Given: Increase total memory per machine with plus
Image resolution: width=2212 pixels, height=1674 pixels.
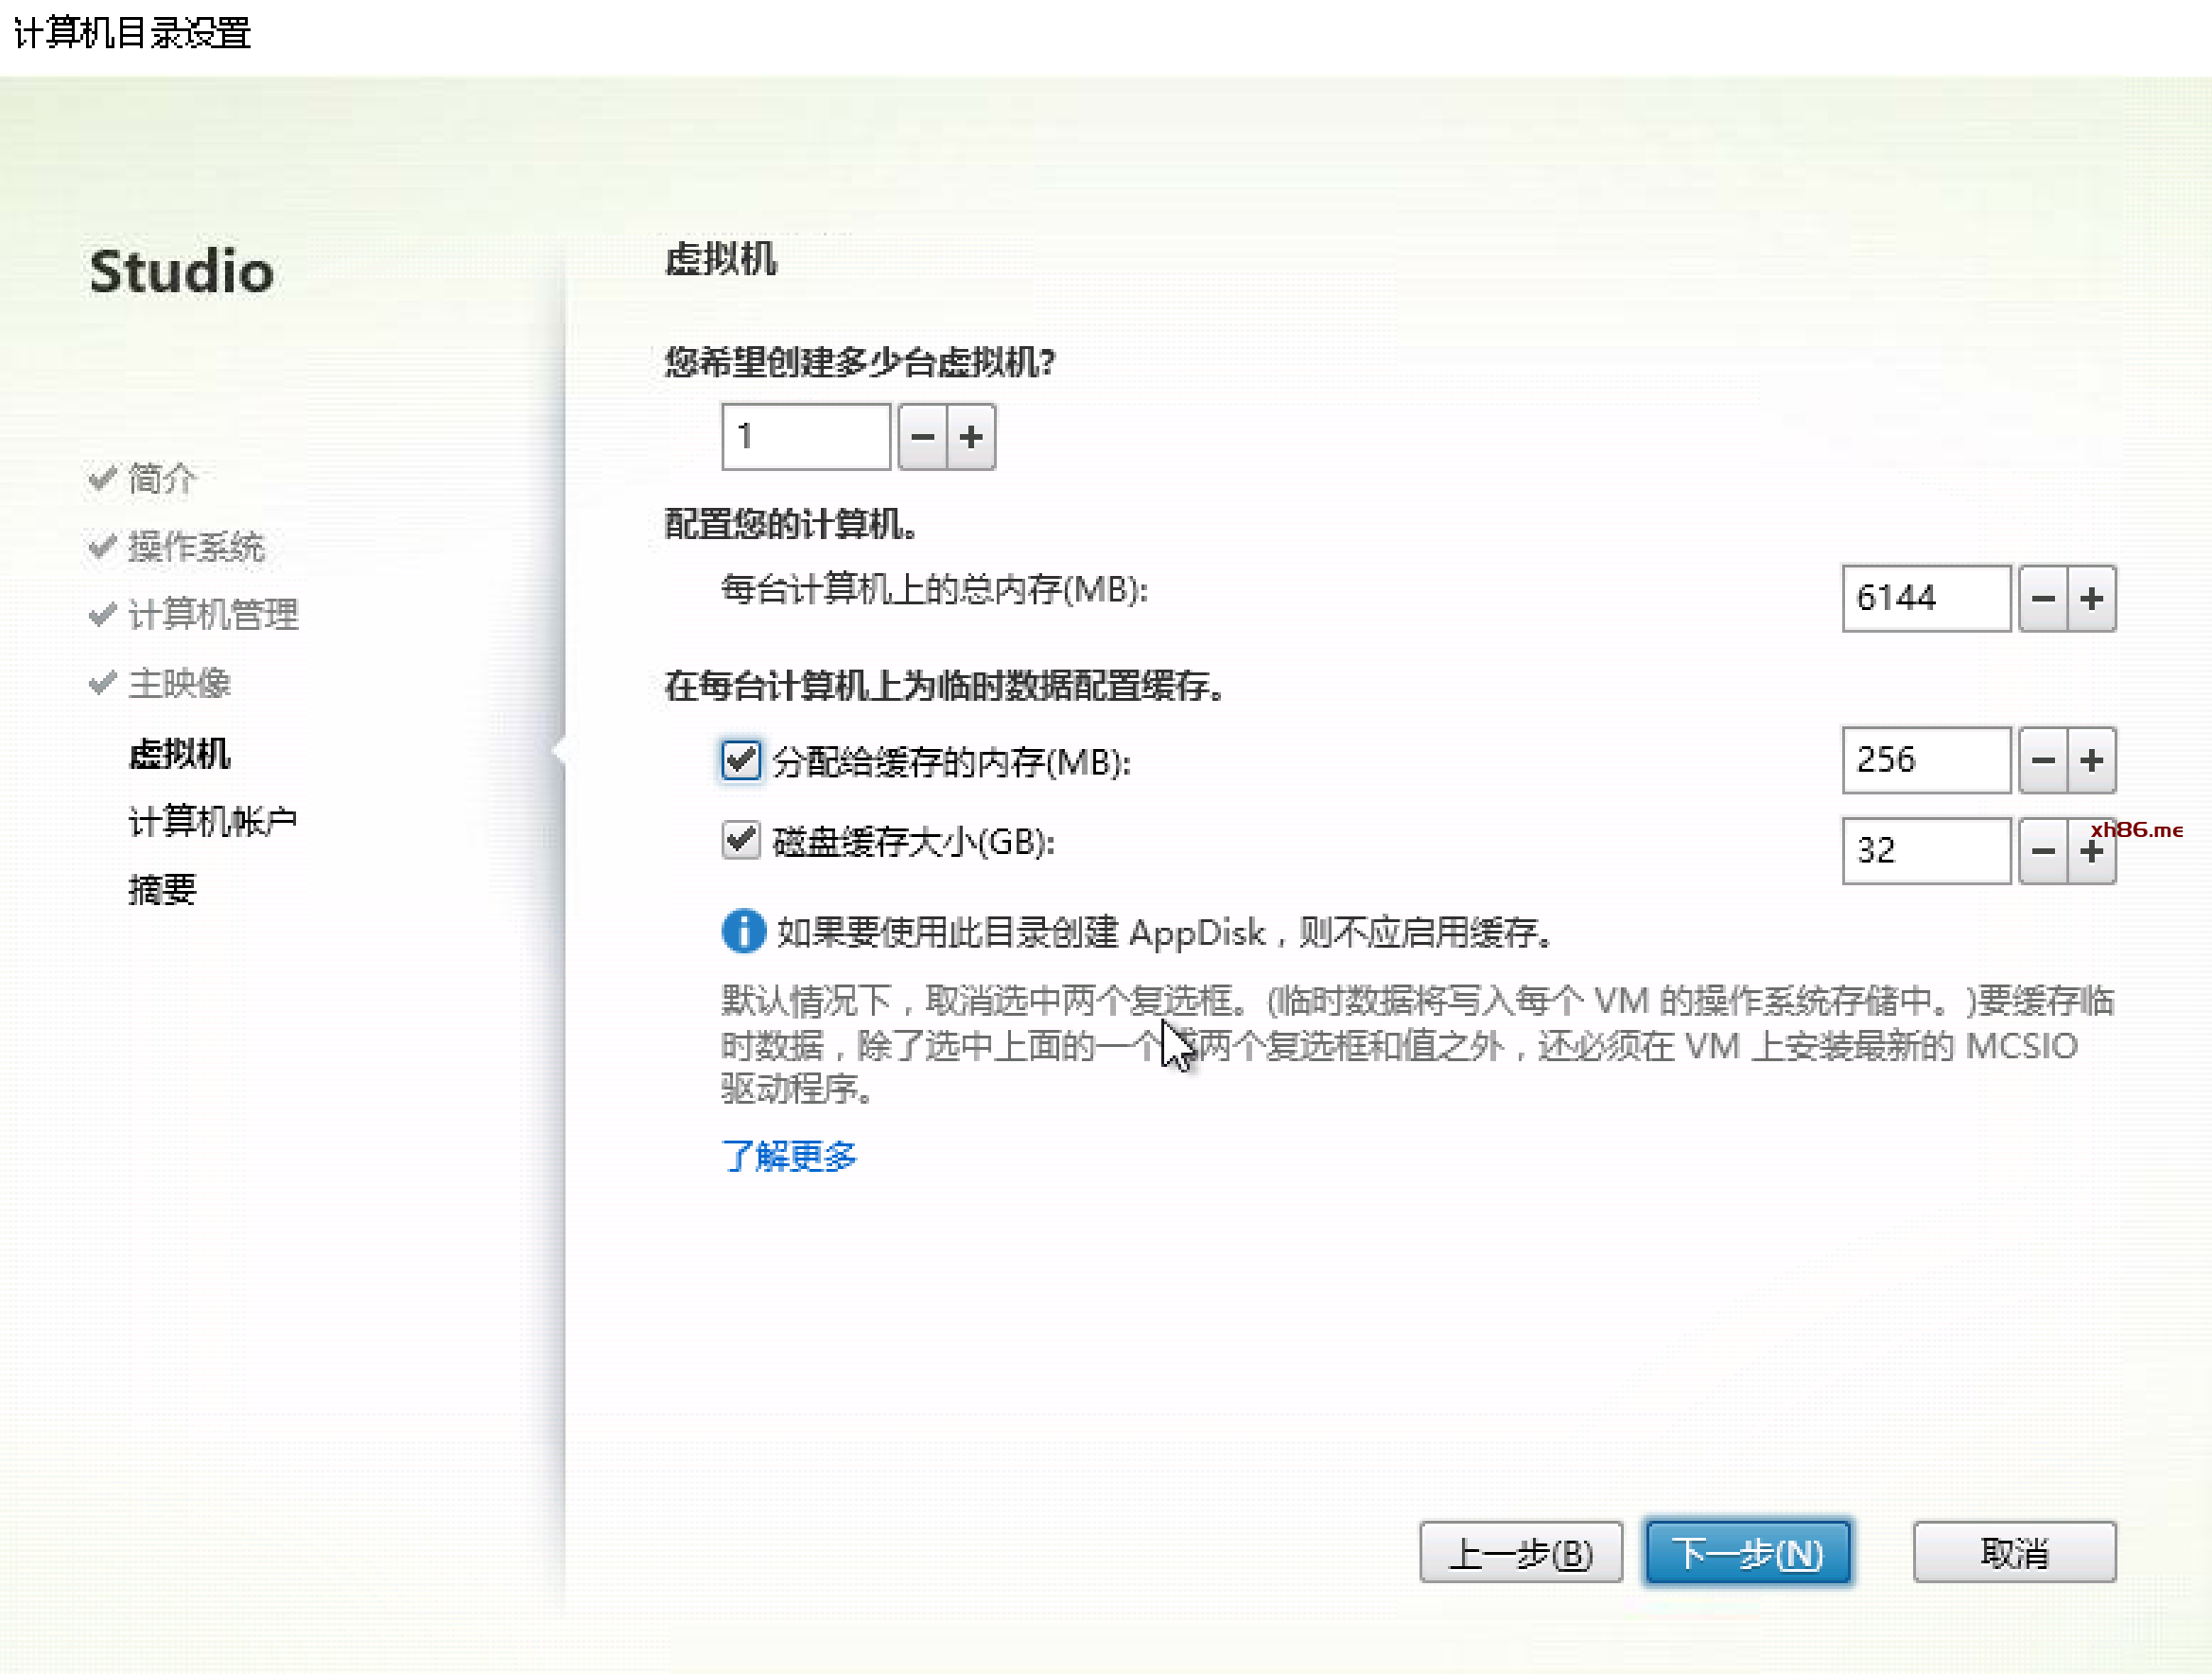Looking at the screenshot, I should (2091, 598).
